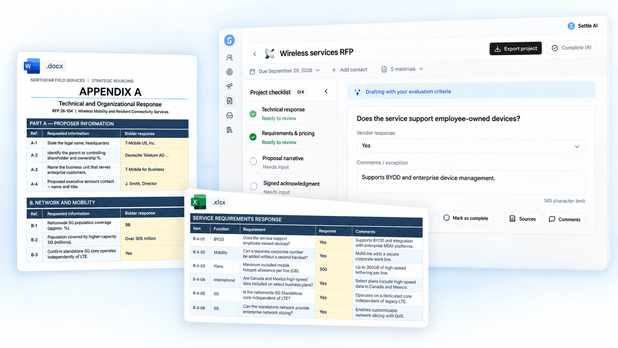618x348 pixels.
Task: Click the R-4-01 item cell in spreadsheet
Action: 200,239
